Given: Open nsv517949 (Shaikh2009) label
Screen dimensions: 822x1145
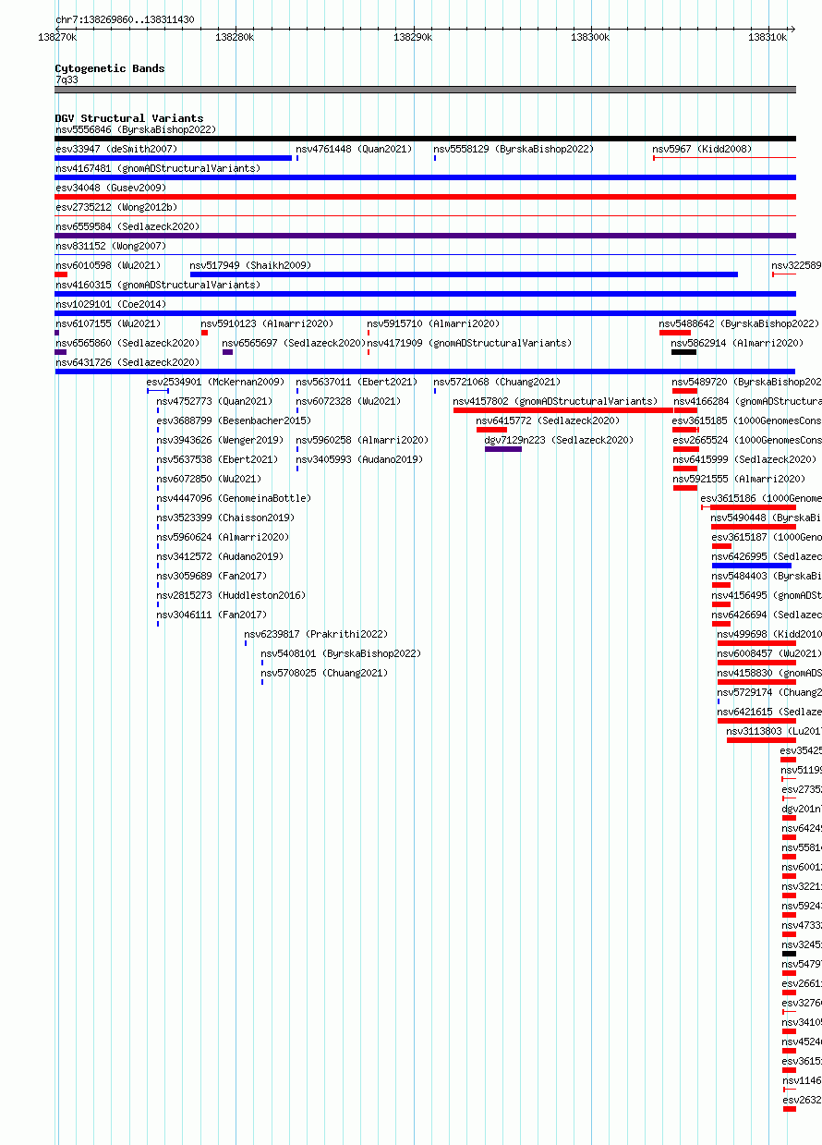Looking at the screenshot, I should pos(250,266).
